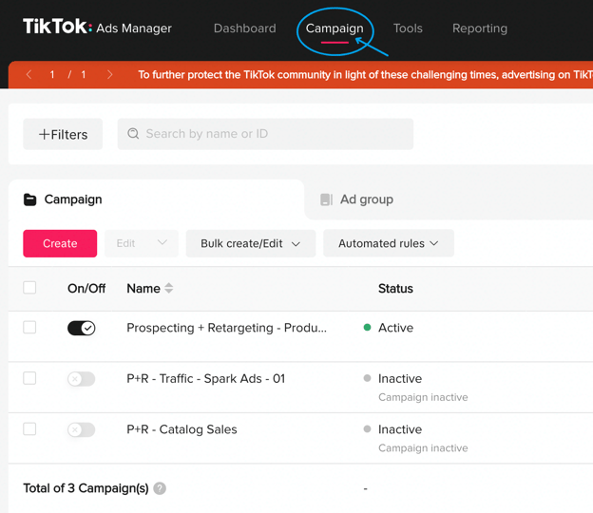Open help tooltip beside Total of 3 Campaign(s)
This screenshot has width=593, height=513.
coord(160,488)
